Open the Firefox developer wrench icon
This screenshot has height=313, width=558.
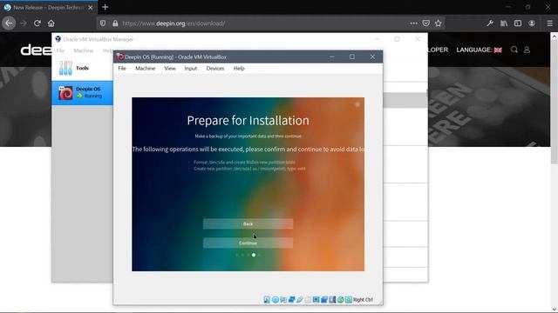[x=490, y=23]
